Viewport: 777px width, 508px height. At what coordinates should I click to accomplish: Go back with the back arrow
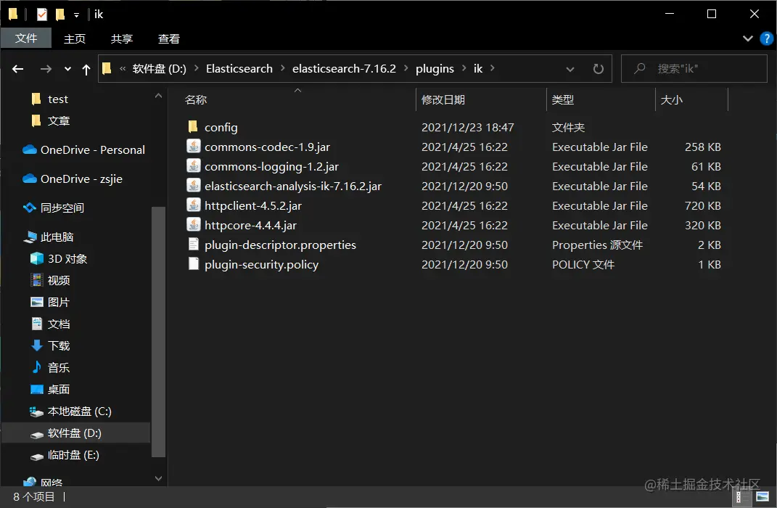[18, 69]
